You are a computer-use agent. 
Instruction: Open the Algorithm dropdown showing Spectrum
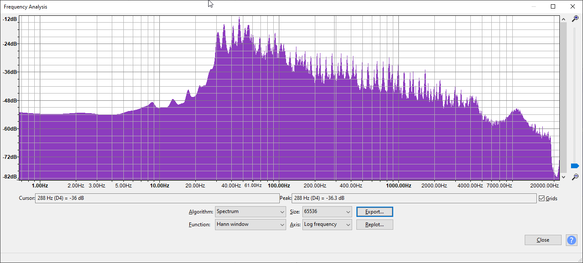pos(250,212)
